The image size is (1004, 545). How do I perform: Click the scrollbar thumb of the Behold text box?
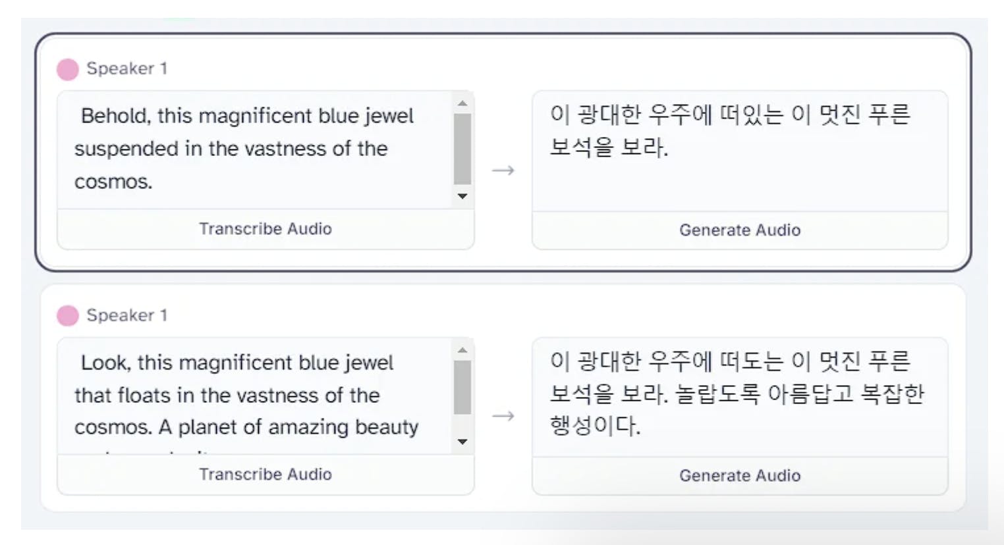(462, 149)
